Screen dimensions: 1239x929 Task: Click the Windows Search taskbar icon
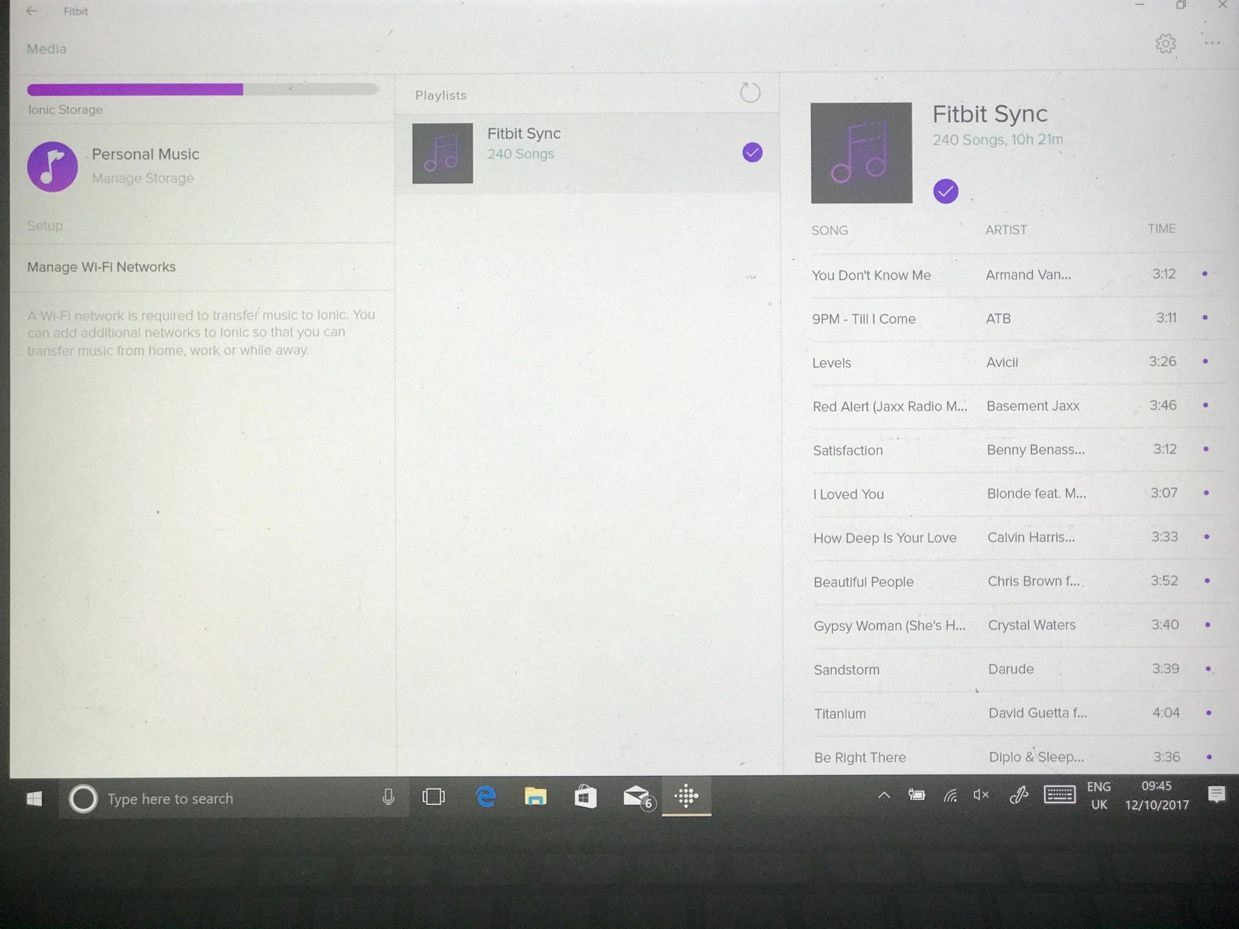pos(82,799)
